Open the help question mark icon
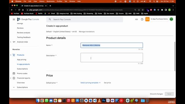This screenshot has height=104, width=185. (x=142, y=19)
